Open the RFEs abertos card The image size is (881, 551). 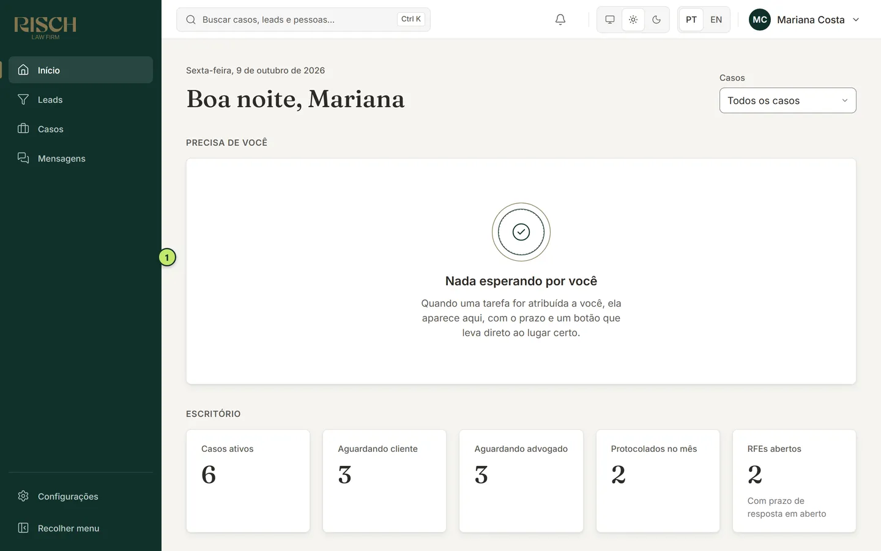tap(794, 481)
